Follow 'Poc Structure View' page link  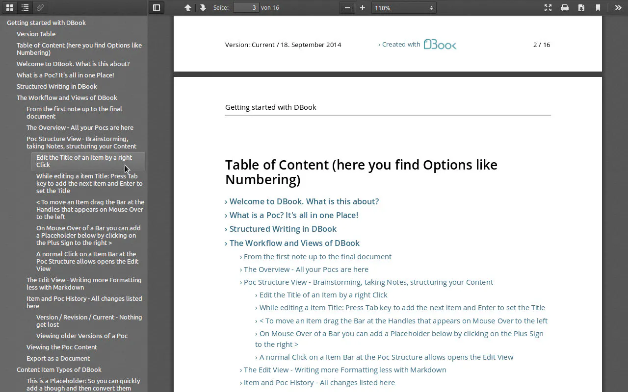366,282
